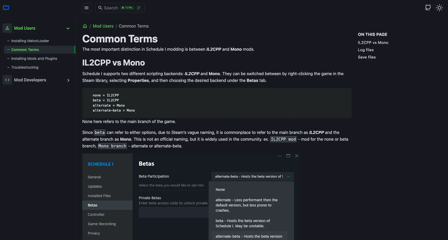Click Mod Users breadcrumb link
The width and height of the screenshot is (448, 240).
click(x=103, y=26)
